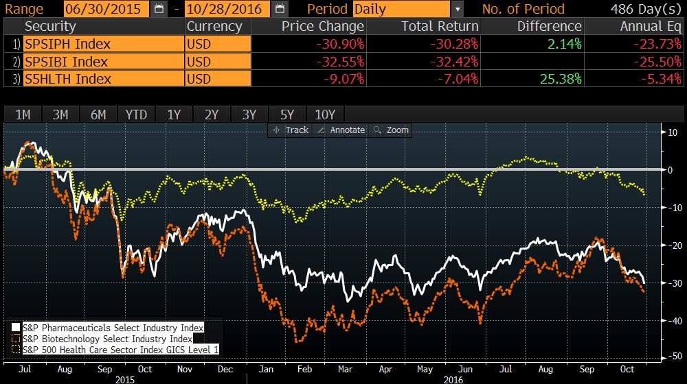Open the start date calendar picker
Screen dimensions: 687x384
click(x=159, y=9)
